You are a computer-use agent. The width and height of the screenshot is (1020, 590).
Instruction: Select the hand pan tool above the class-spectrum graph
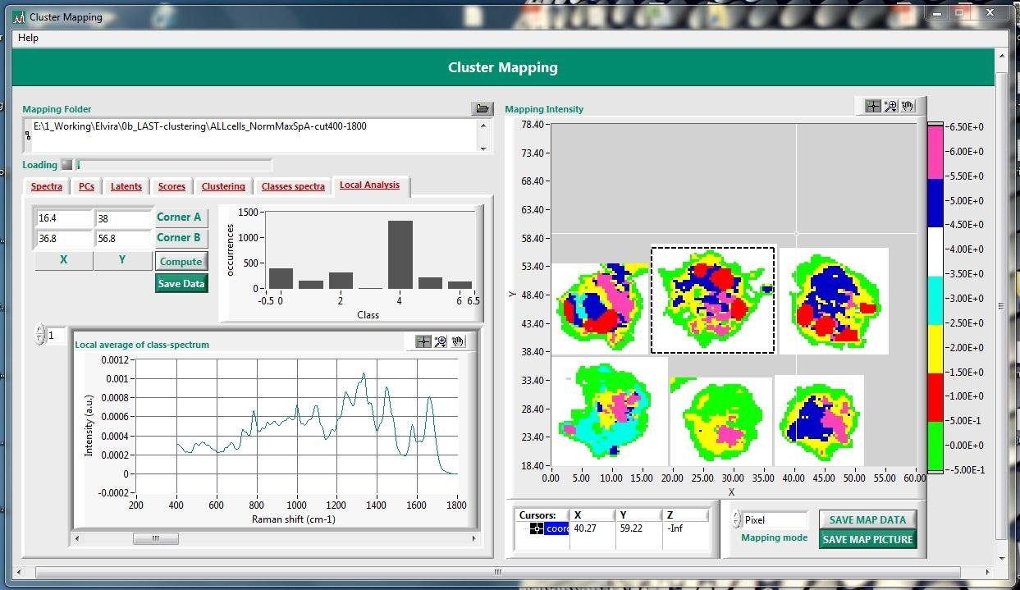coord(457,342)
